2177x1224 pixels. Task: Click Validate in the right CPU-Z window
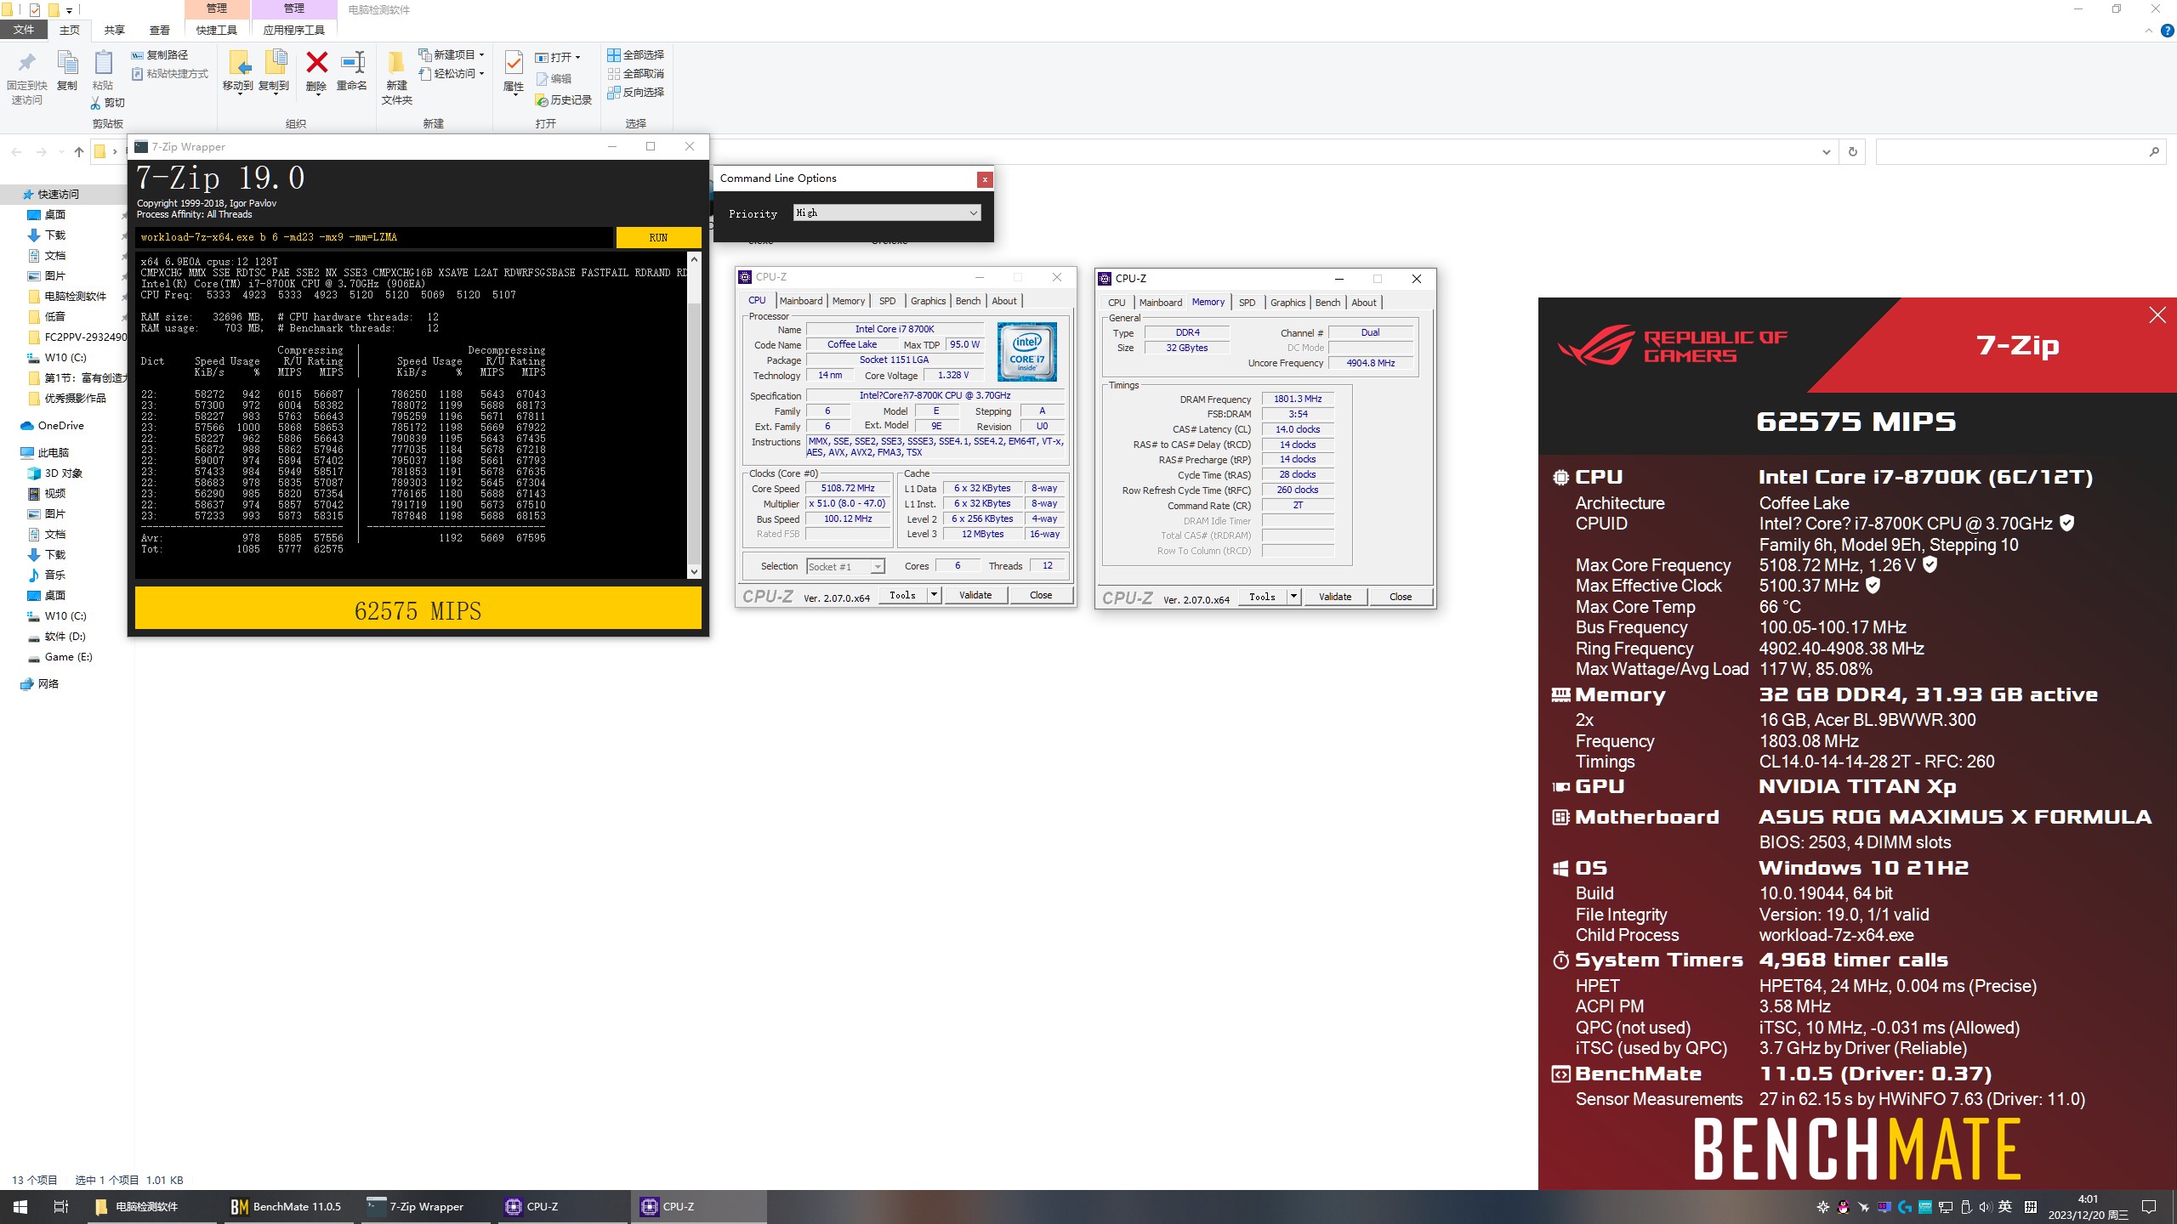(x=1335, y=597)
